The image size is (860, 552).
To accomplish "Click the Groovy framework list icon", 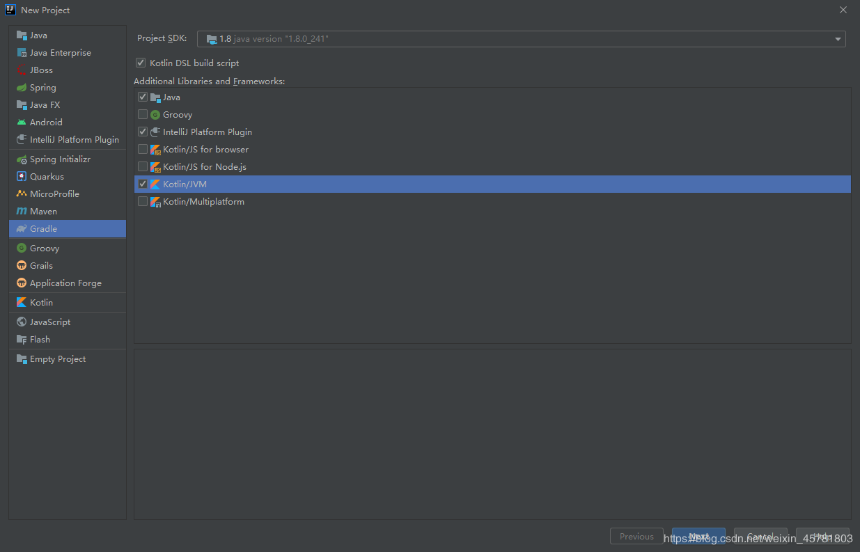I will [x=155, y=114].
